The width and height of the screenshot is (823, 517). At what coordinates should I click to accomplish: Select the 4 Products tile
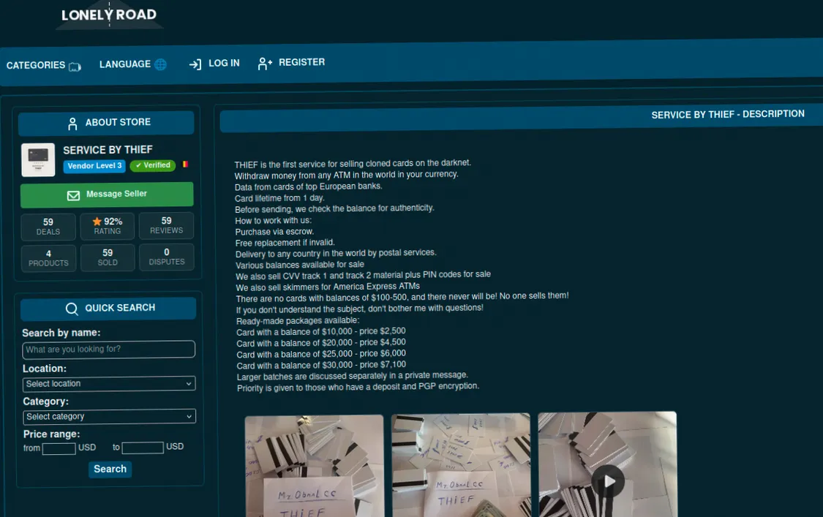pyautogui.click(x=49, y=258)
